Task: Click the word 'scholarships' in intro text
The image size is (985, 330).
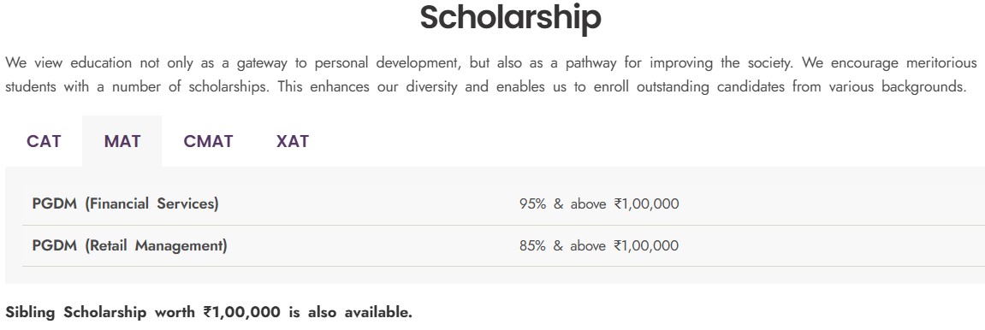Action: pos(228,86)
